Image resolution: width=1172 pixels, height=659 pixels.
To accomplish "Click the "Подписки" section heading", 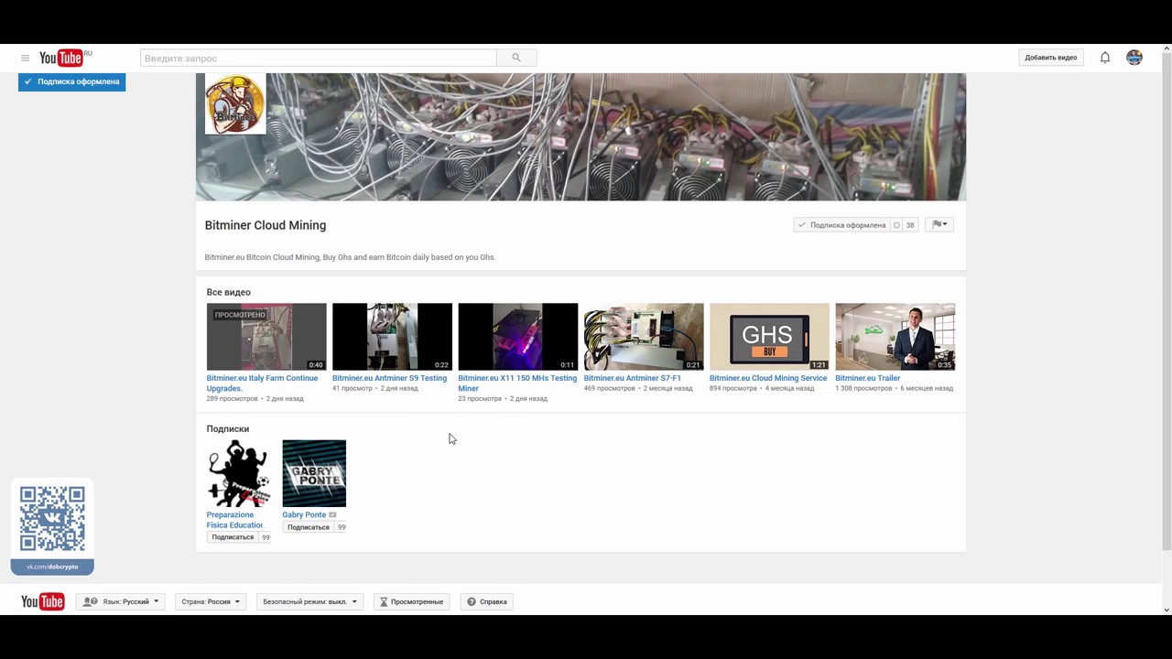I will click(228, 429).
